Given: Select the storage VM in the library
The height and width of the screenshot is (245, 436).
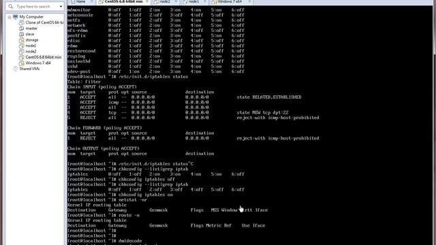Looking at the screenshot, I should [x=32, y=40].
